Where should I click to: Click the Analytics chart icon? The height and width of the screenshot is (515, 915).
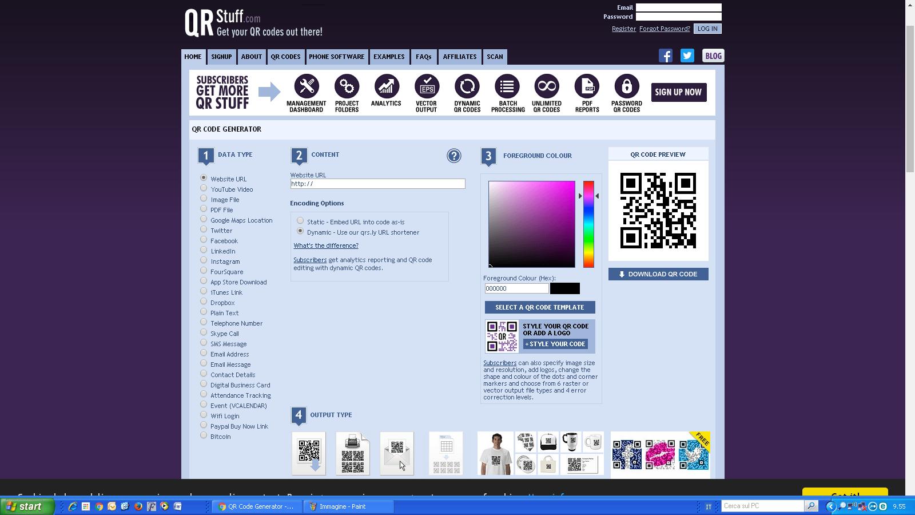tap(387, 86)
